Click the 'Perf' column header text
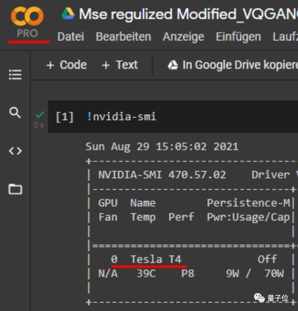298x311 pixels. point(181,217)
